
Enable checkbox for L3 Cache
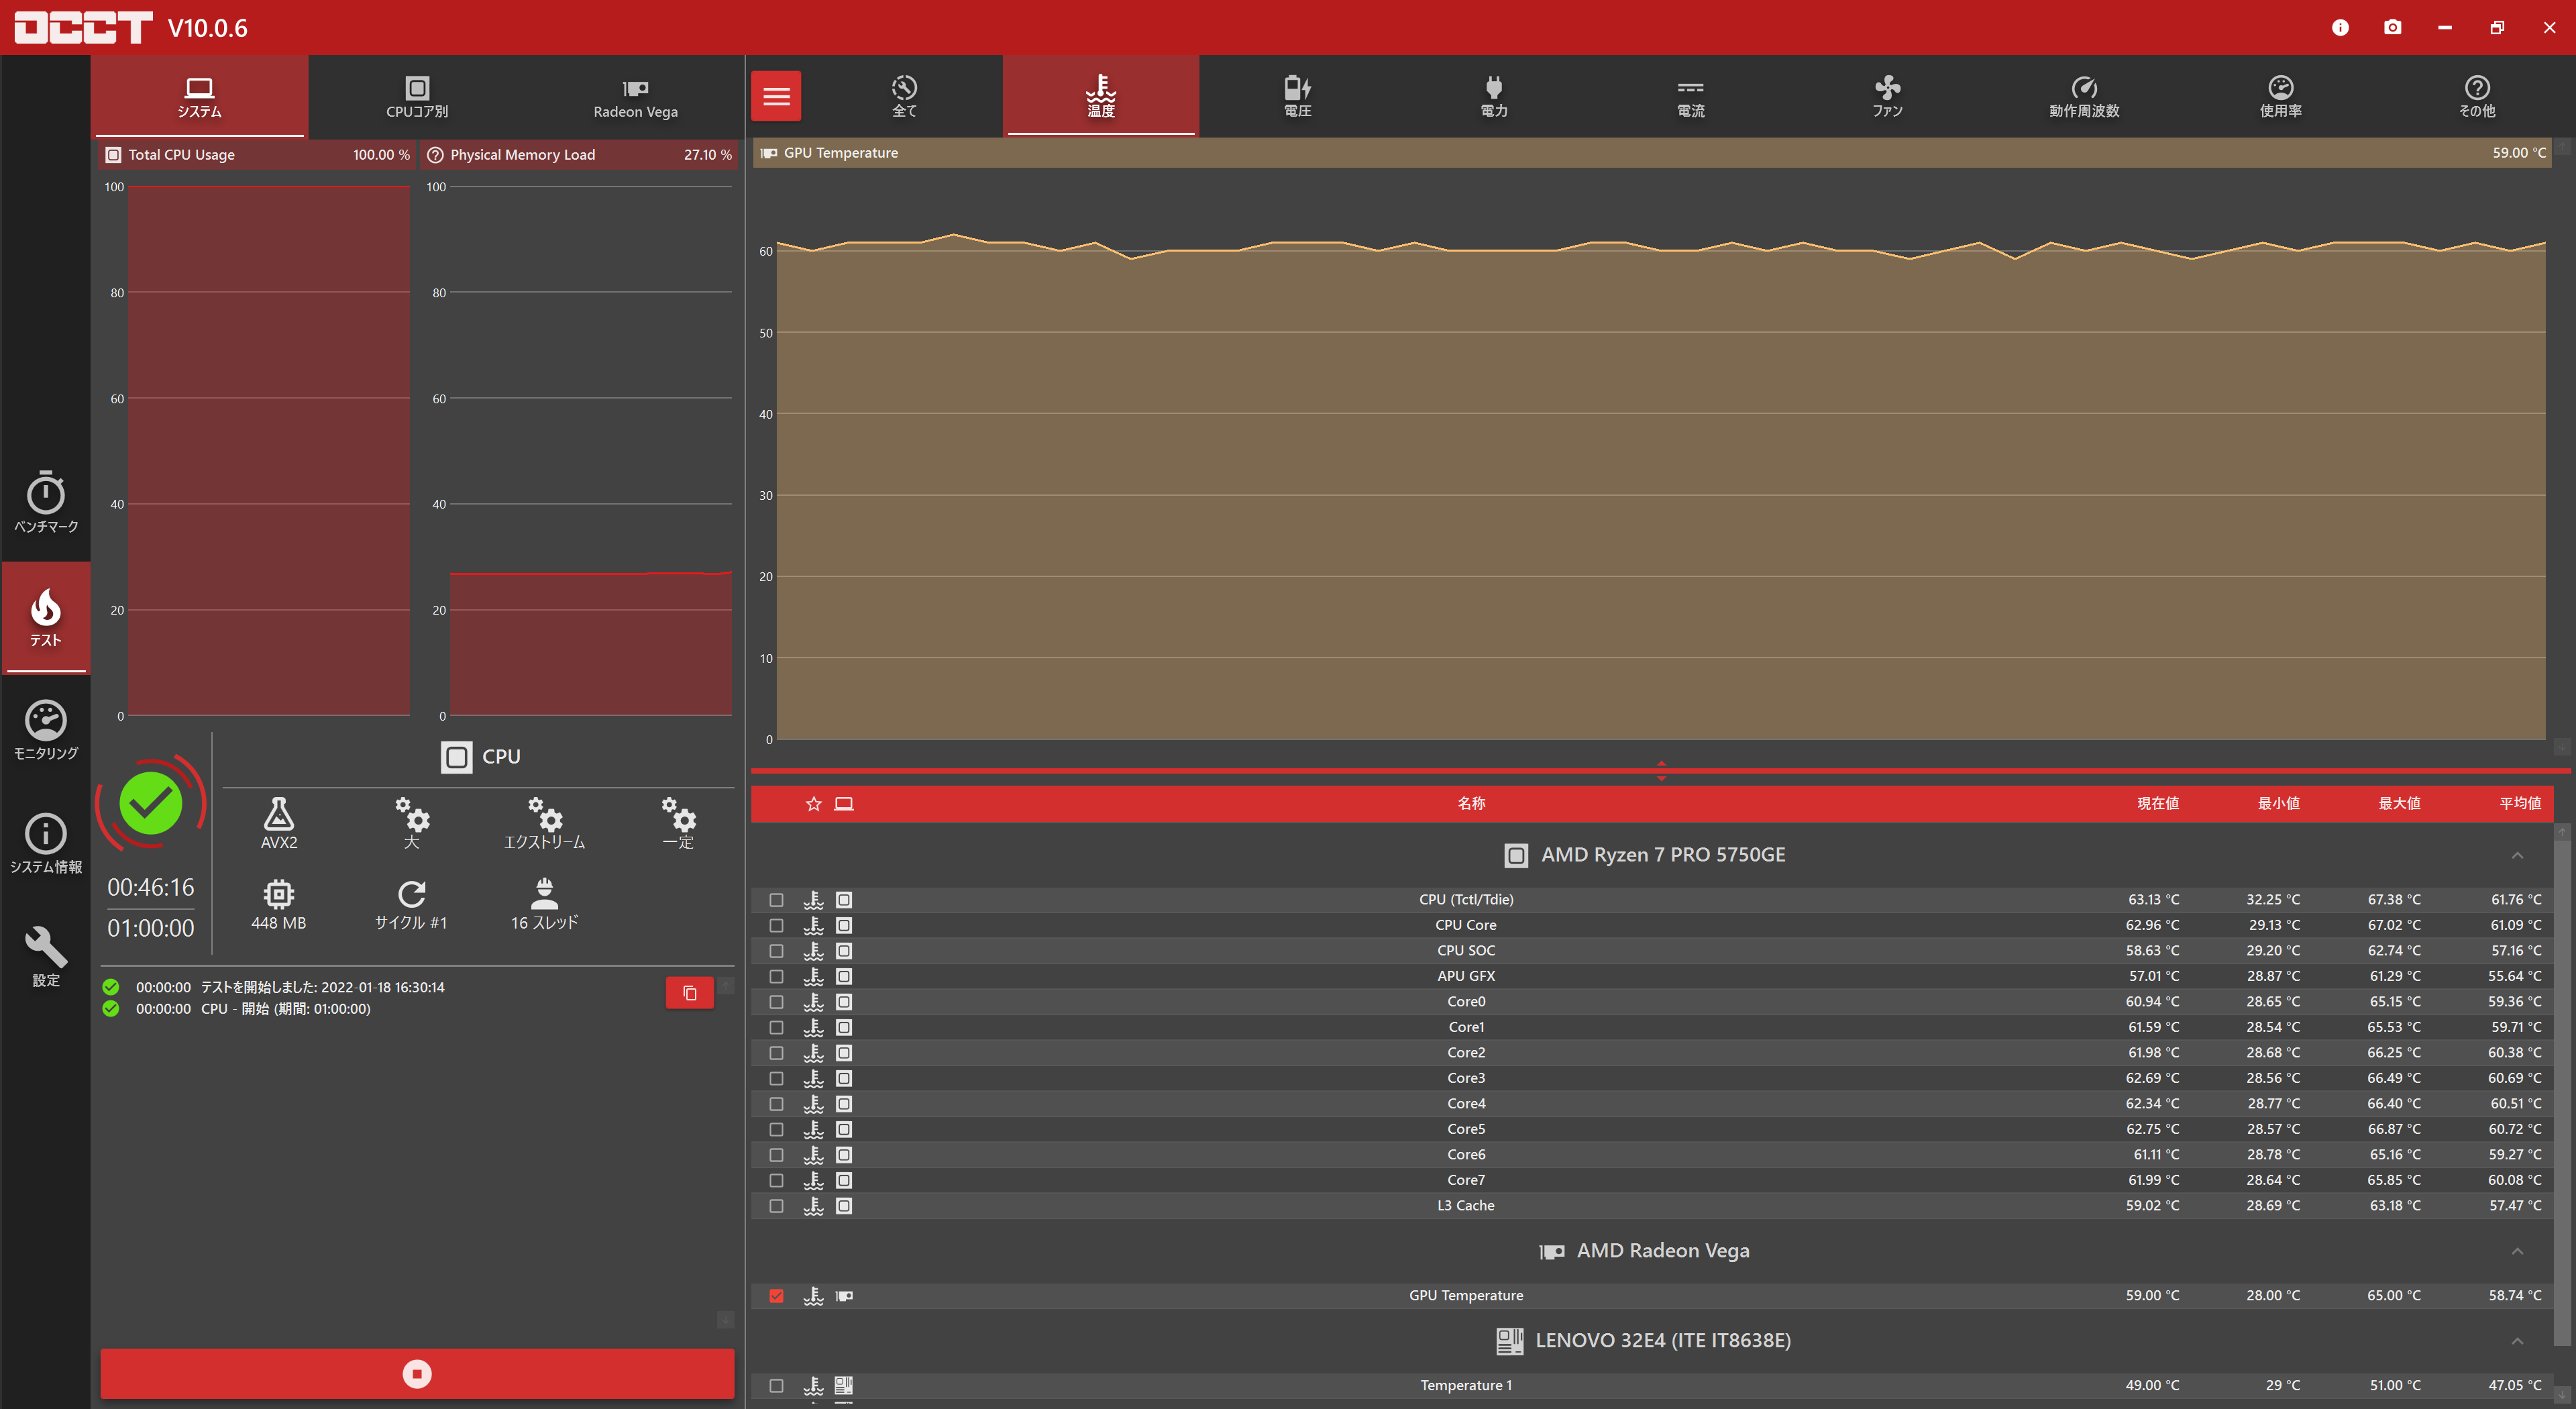(776, 1206)
